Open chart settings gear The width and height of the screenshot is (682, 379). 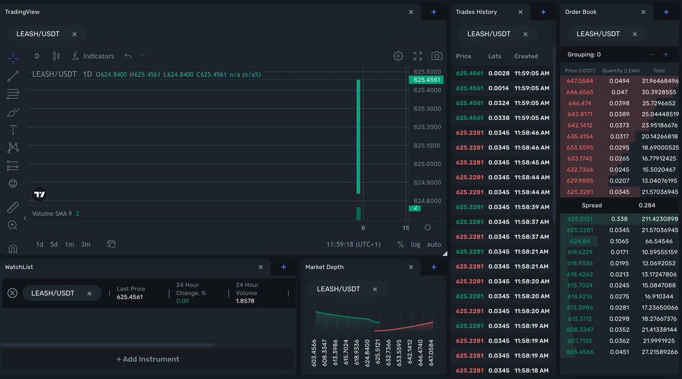pyautogui.click(x=398, y=56)
